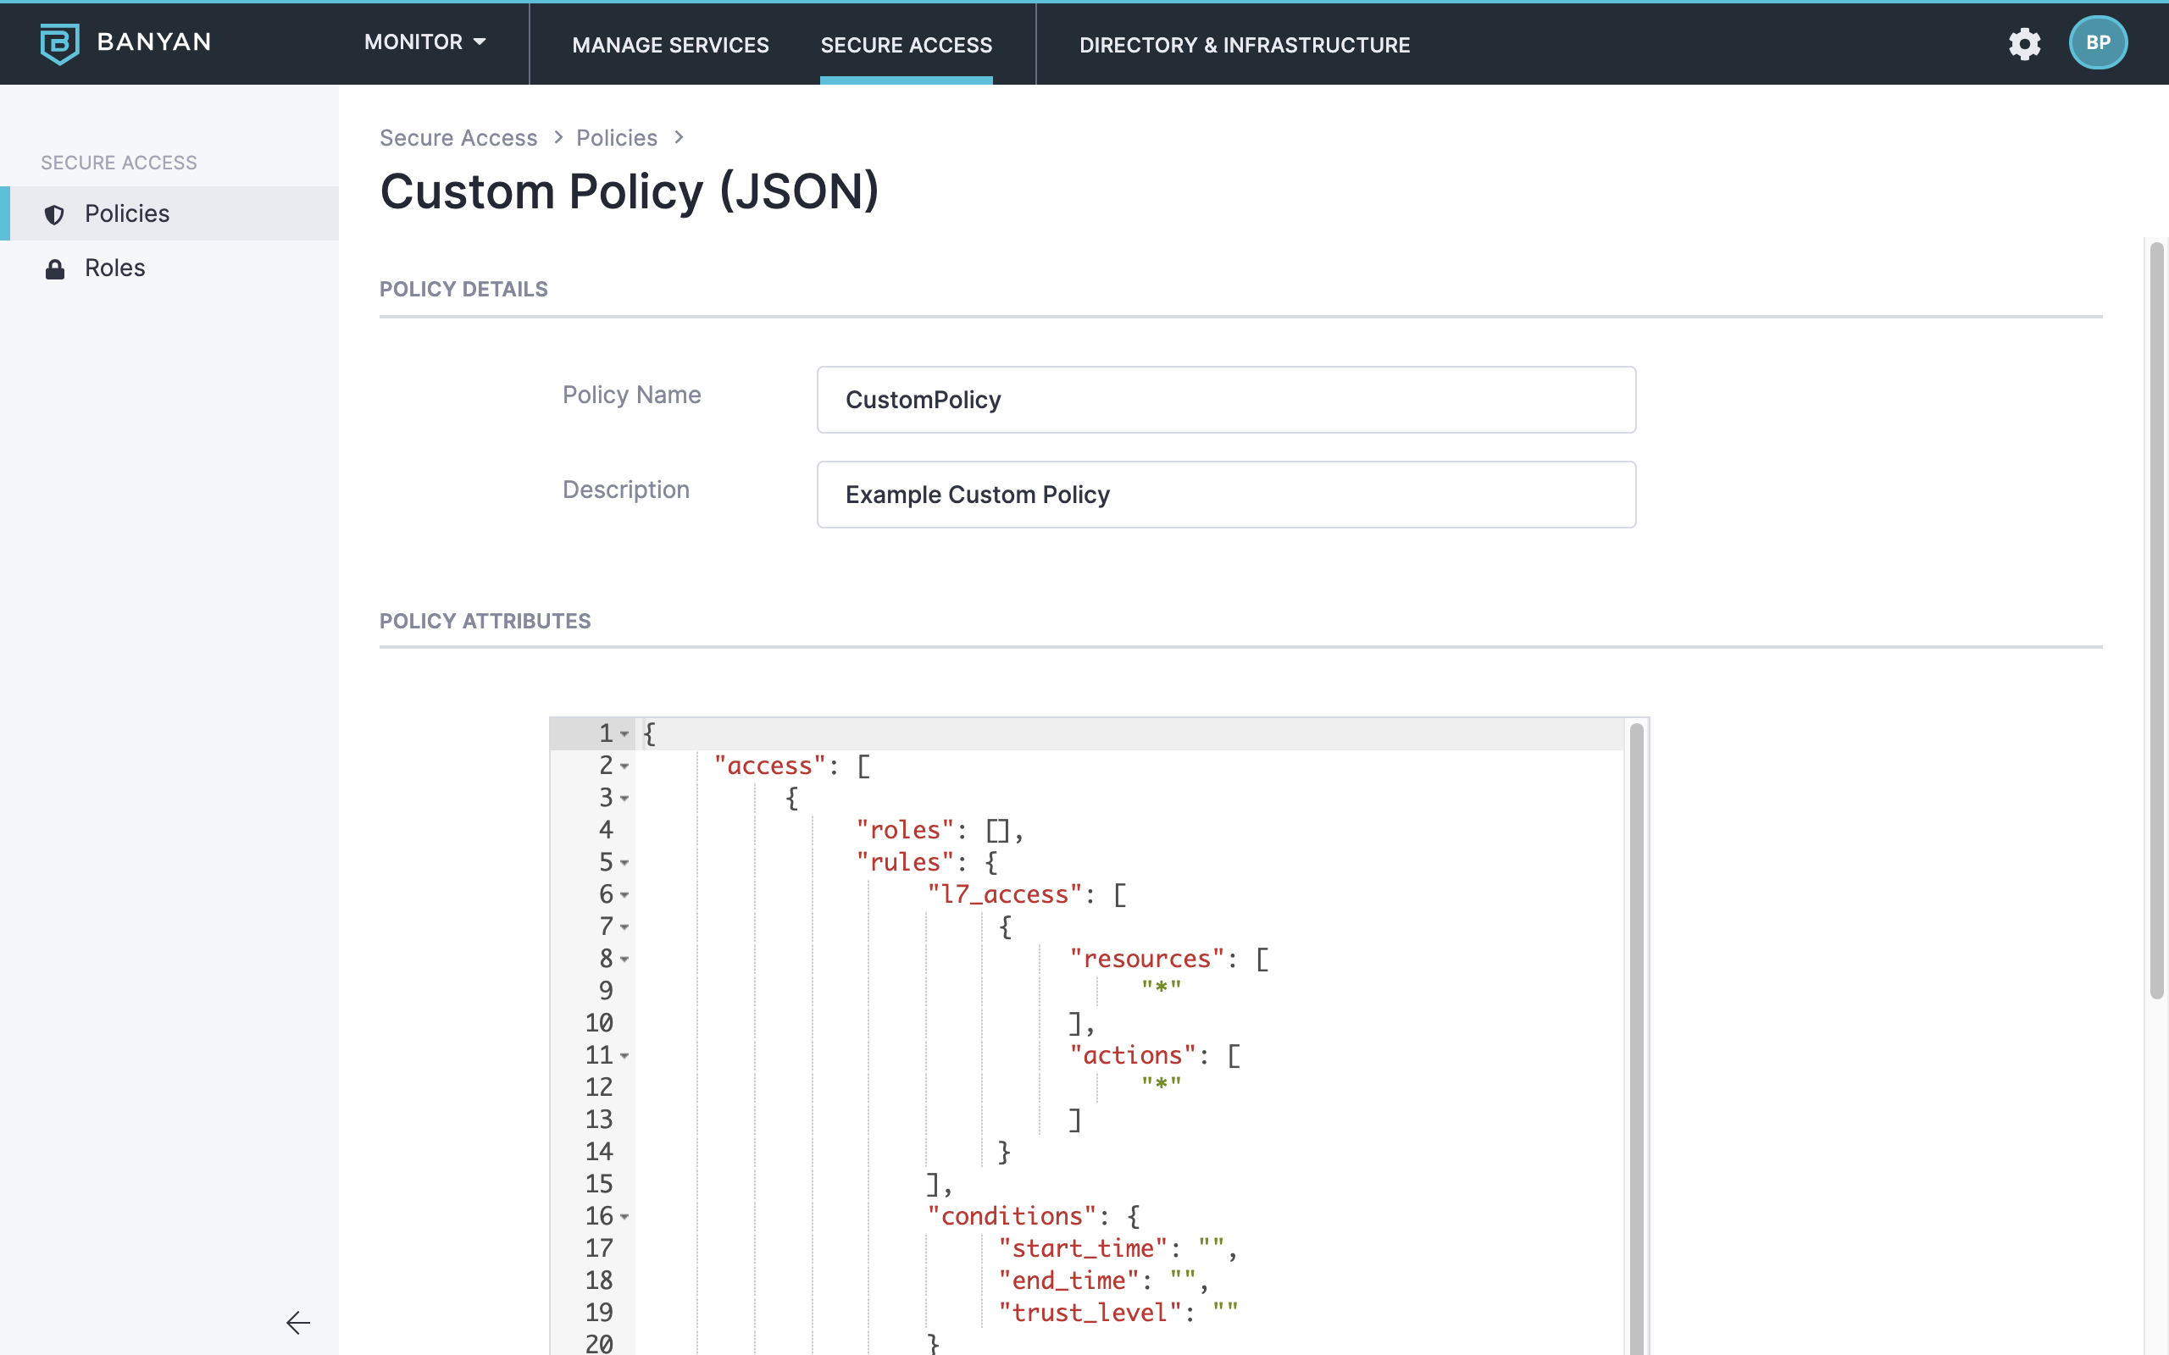Switch to Directory & Infrastructure tab
This screenshot has height=1355, width=2169.
pyautogui.click(x=1244, y=45)
